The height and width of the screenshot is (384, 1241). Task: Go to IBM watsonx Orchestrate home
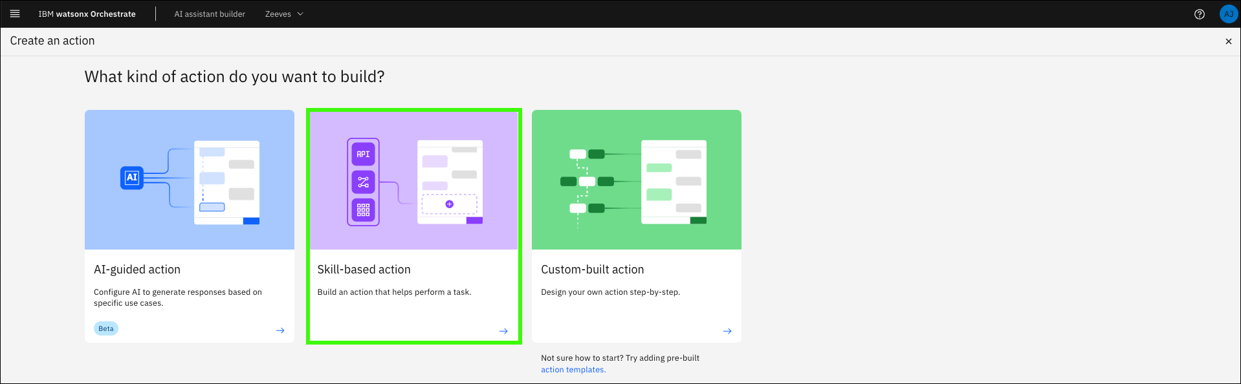tap(87, 14)
